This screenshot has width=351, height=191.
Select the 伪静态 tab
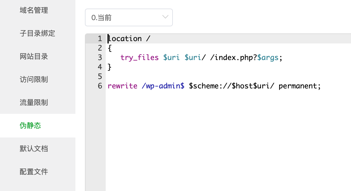30,126
